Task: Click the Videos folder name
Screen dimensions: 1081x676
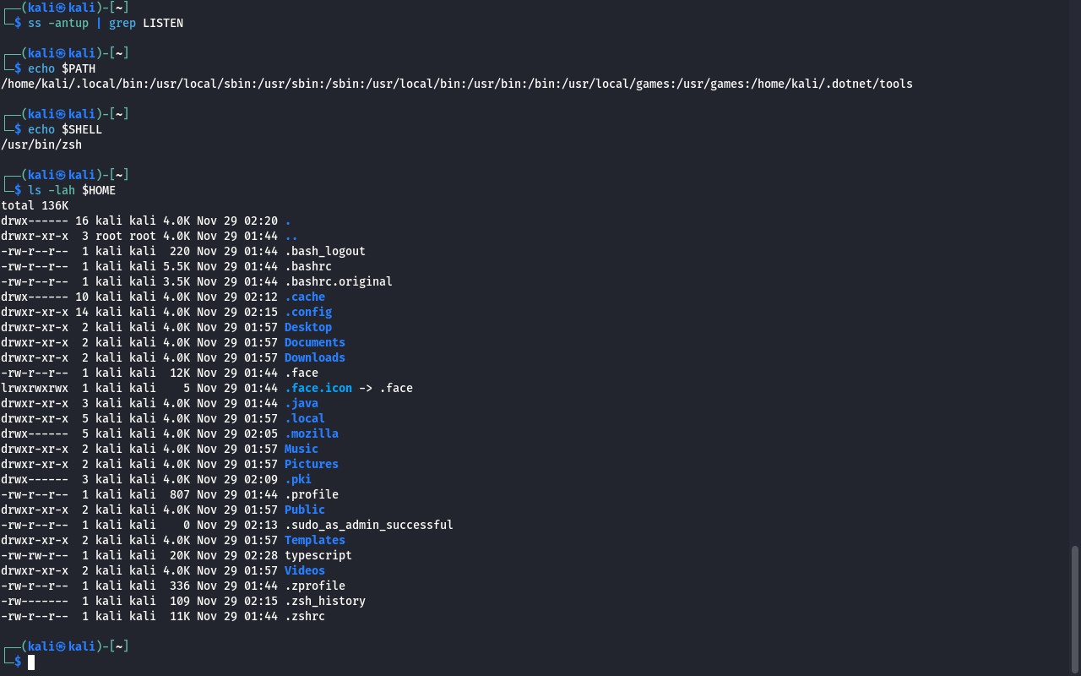Action: pos(304,570)
